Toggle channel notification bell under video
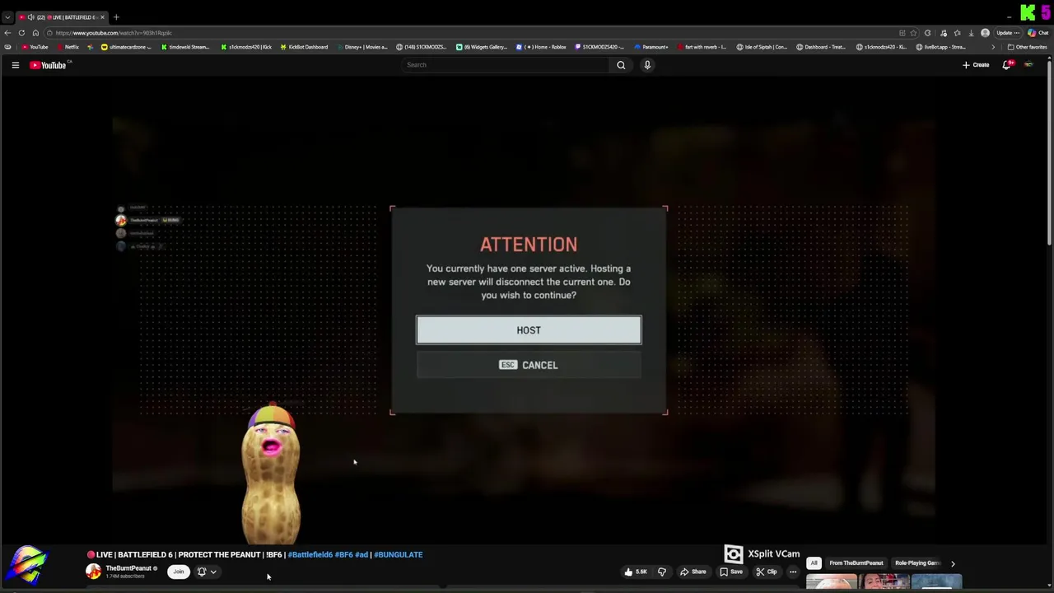This screenshot has height=593, width=1054. [202, 572]
